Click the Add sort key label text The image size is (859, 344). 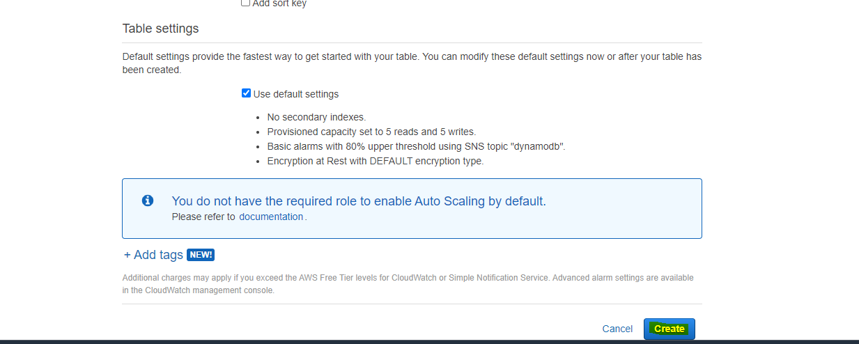279,3
